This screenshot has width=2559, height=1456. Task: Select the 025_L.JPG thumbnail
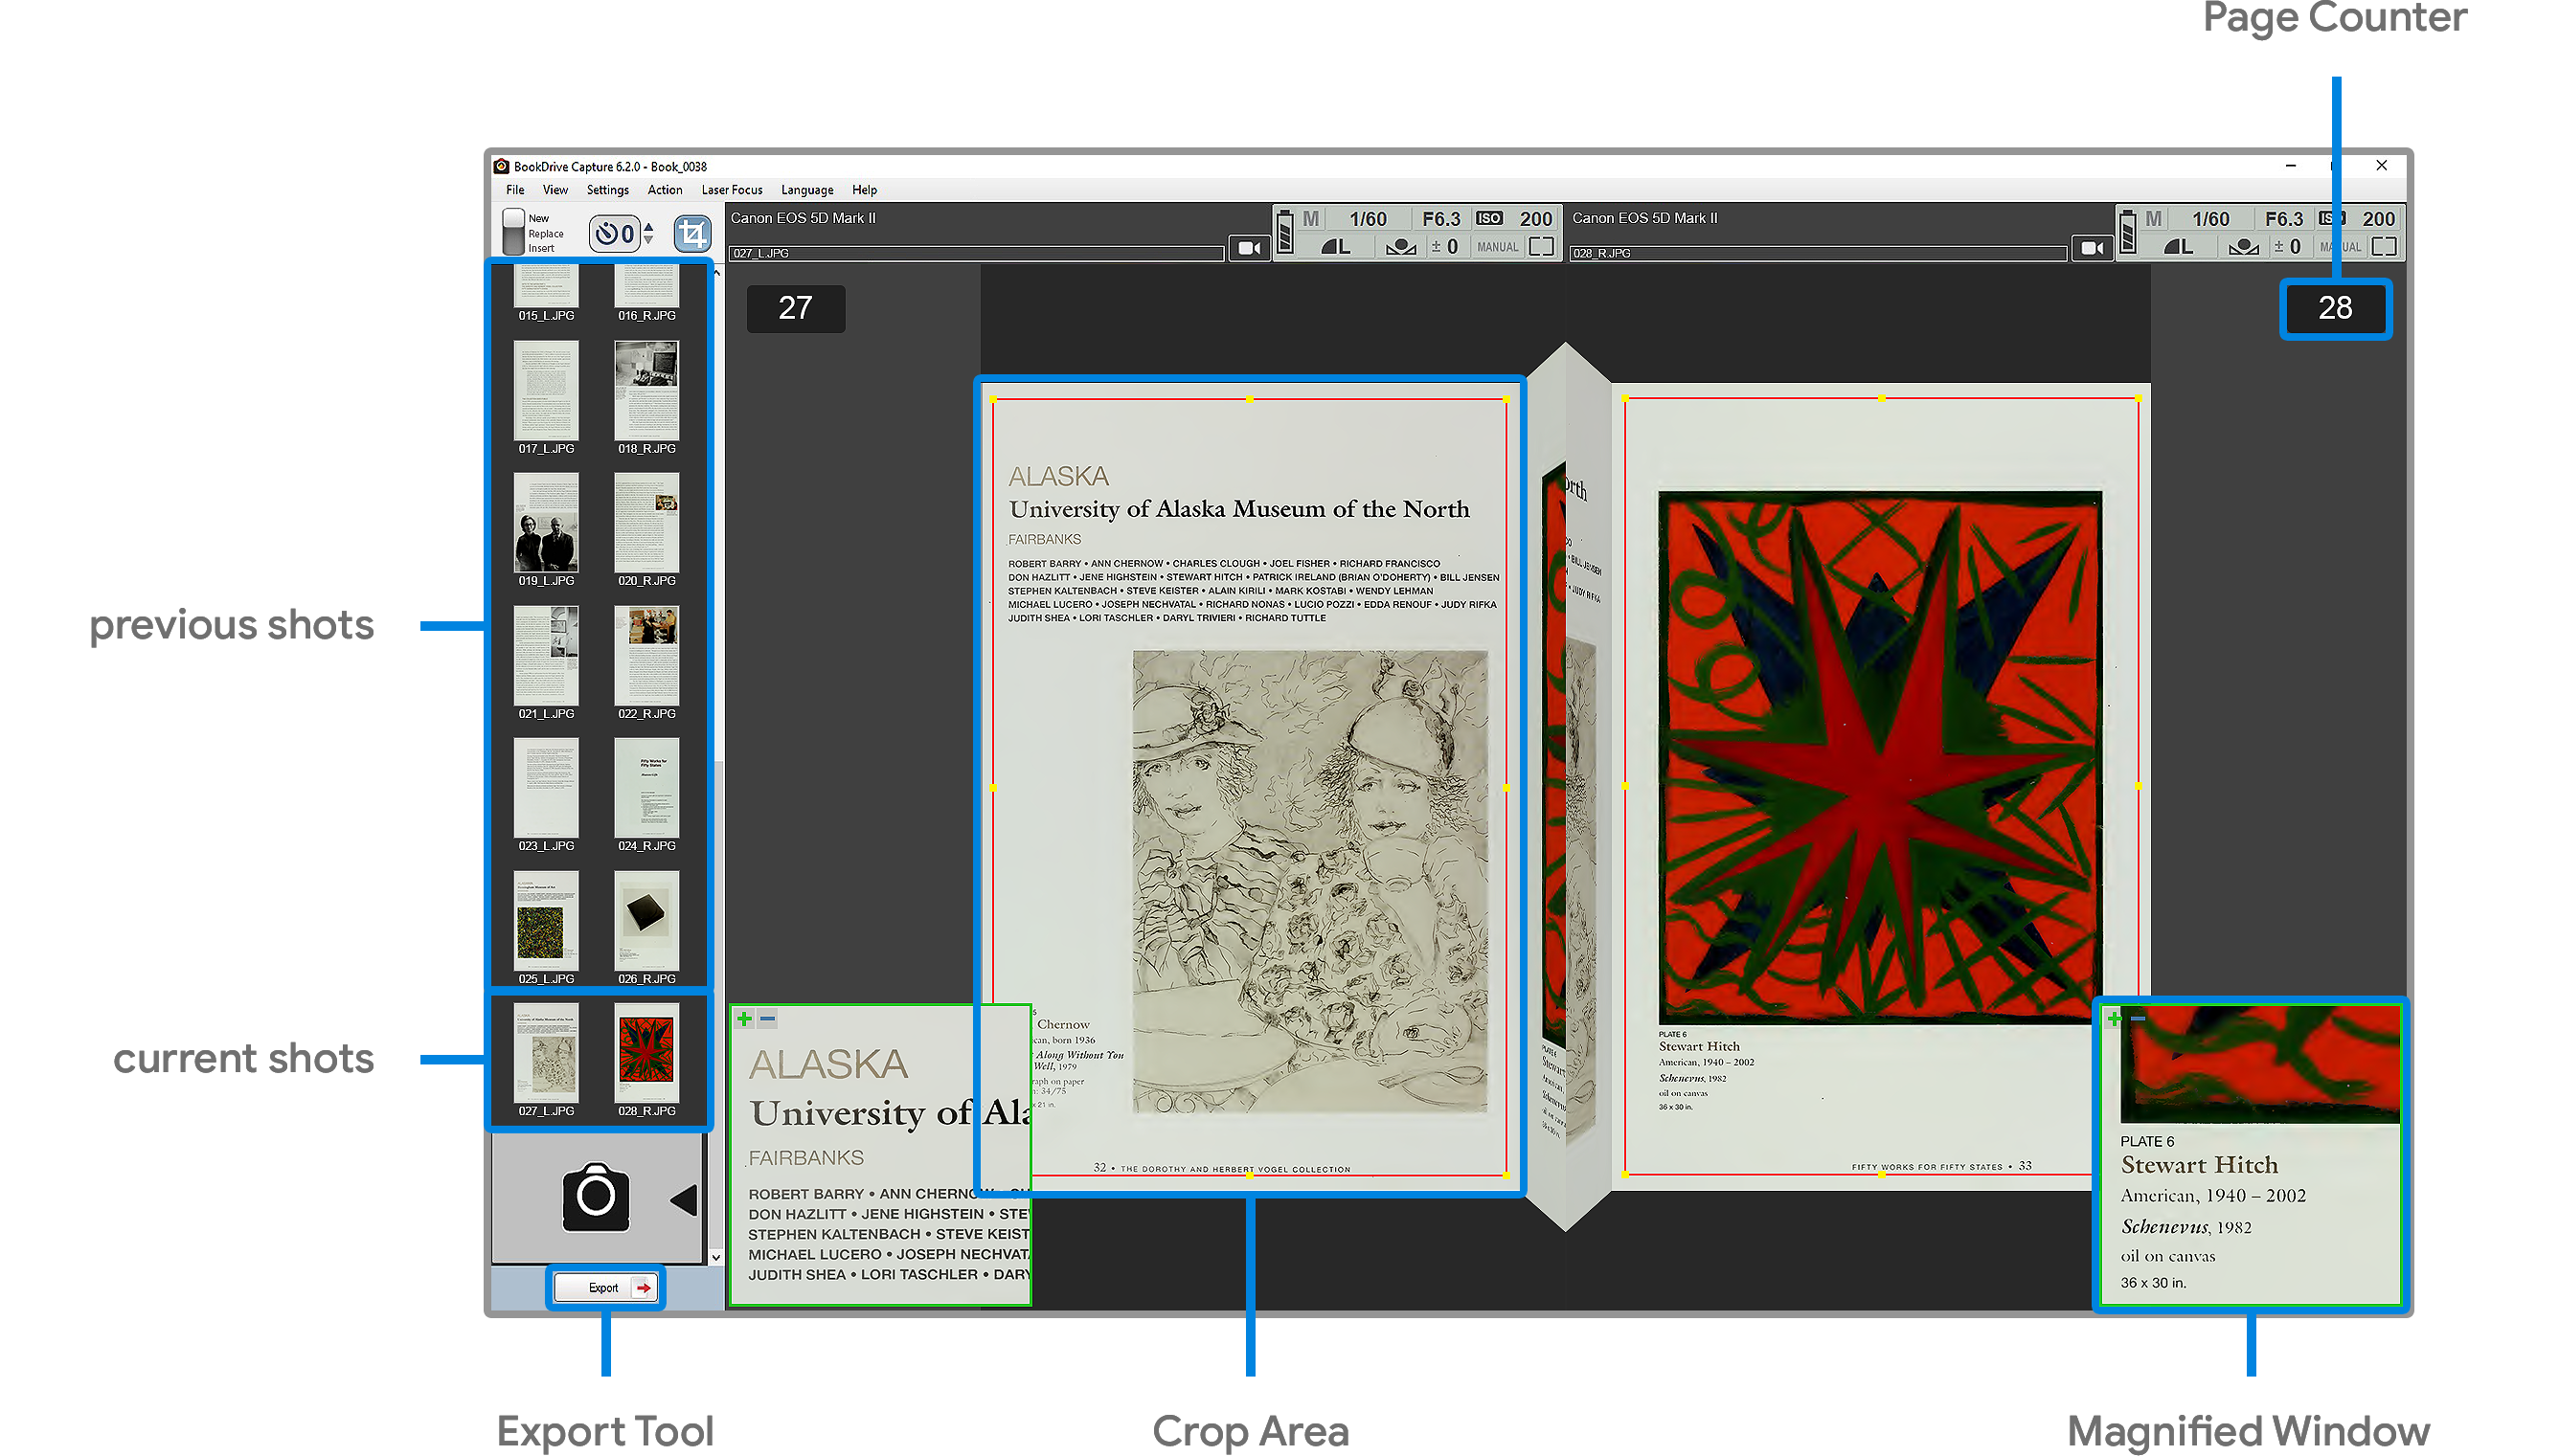545,922
